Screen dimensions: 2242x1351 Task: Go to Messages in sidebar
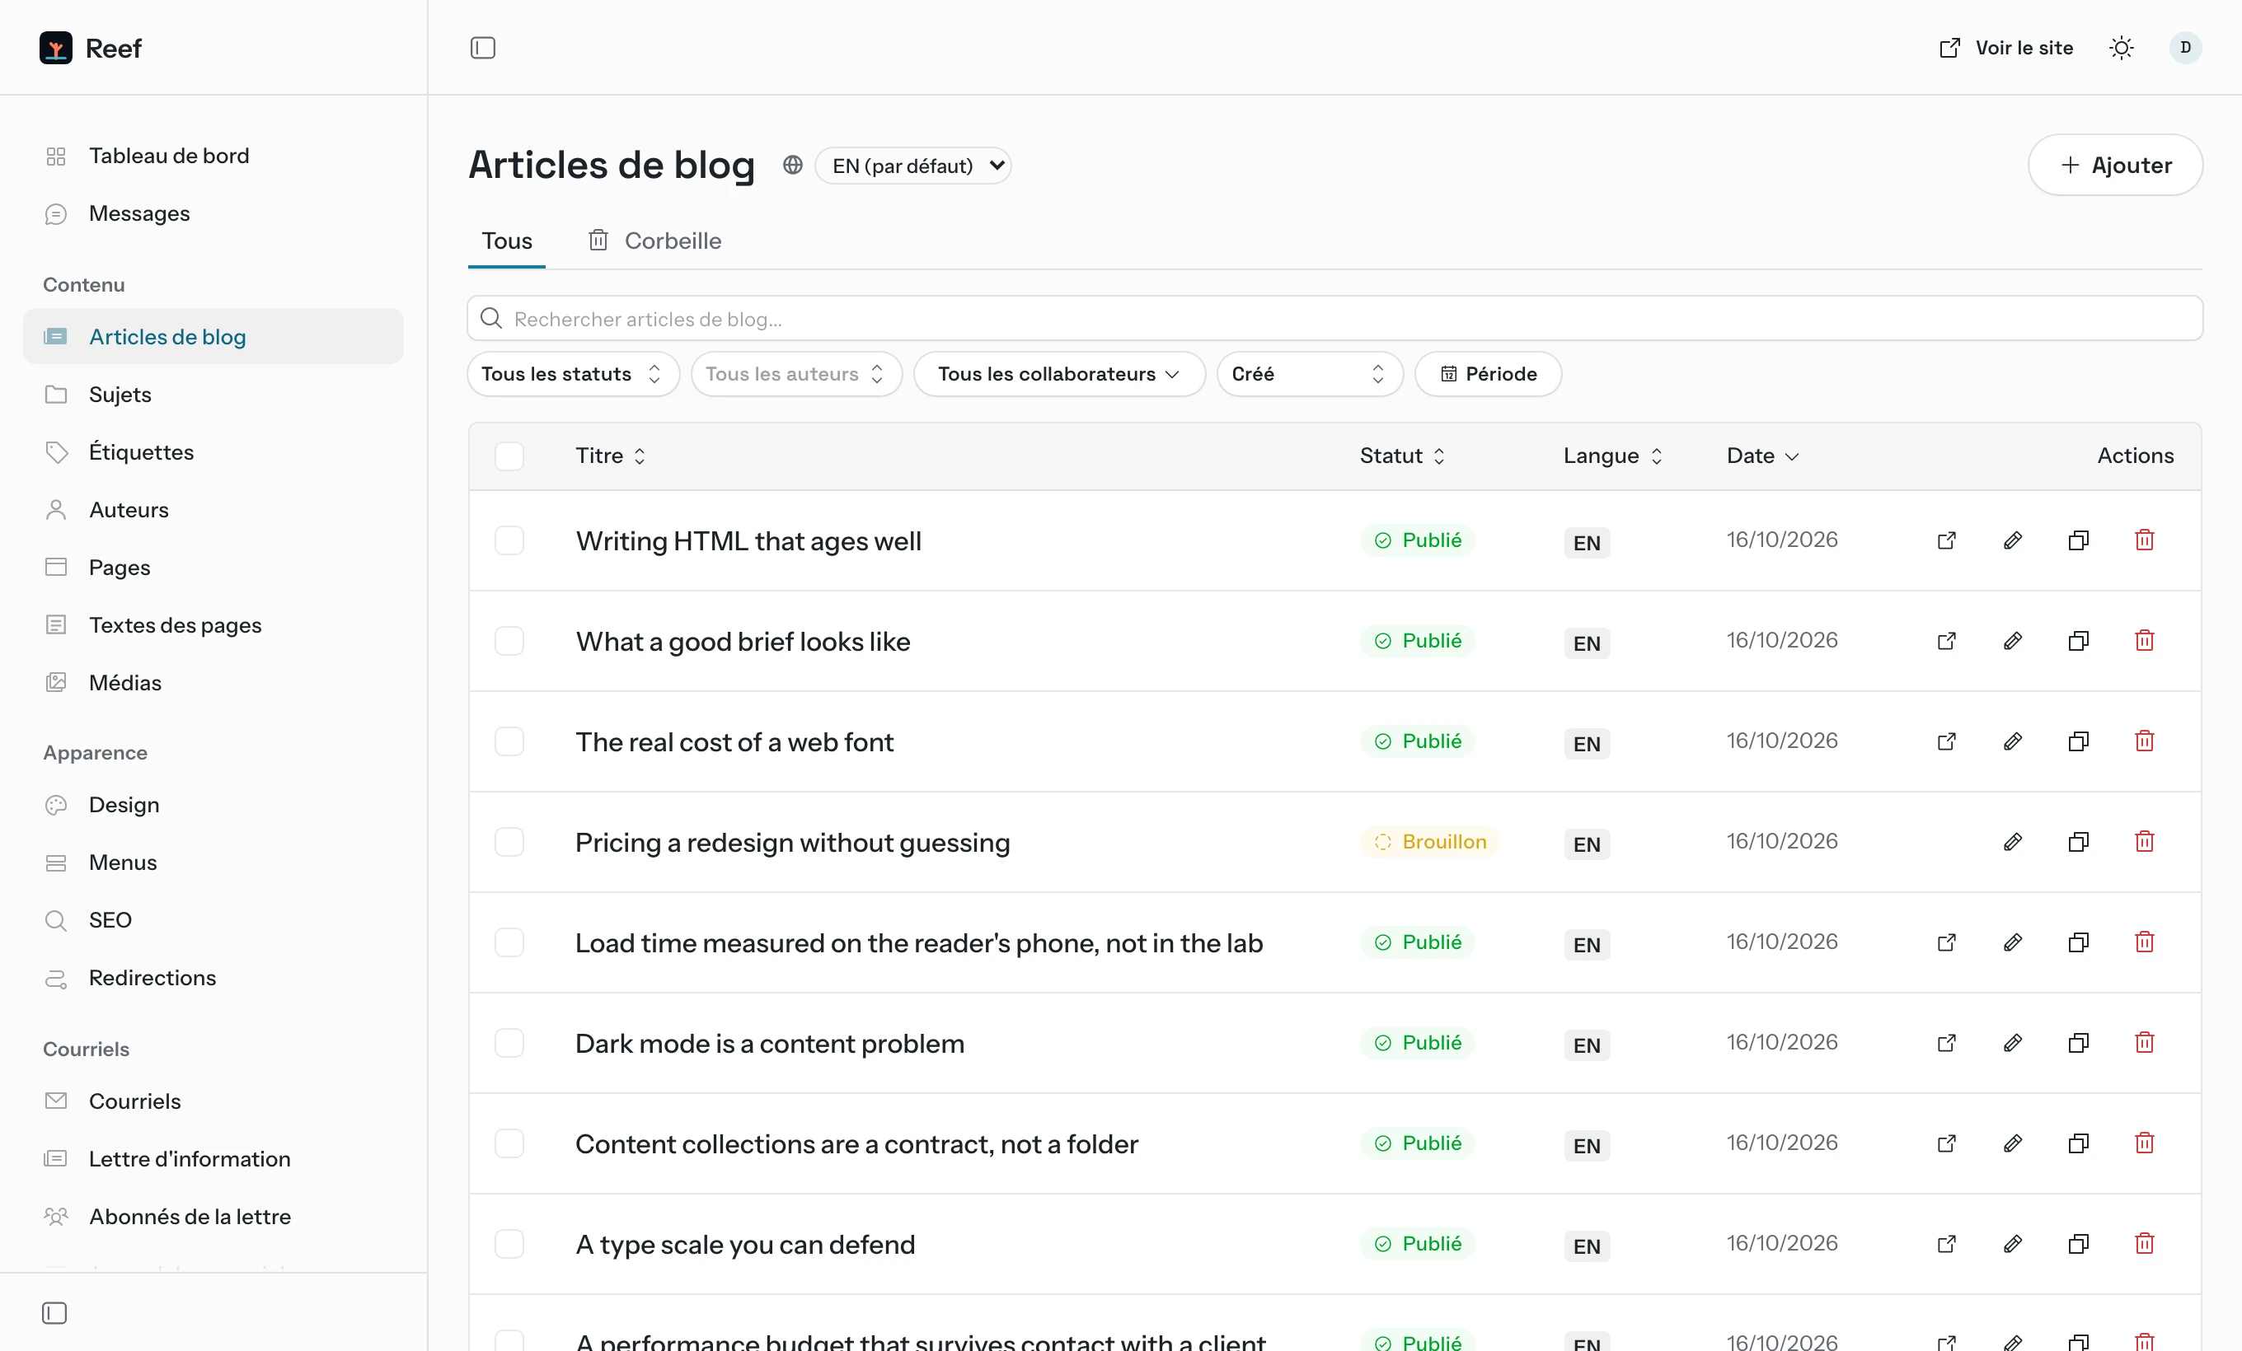tap(213, 213)
